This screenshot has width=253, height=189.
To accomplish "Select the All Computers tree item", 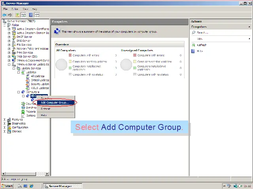I will 39,96.
